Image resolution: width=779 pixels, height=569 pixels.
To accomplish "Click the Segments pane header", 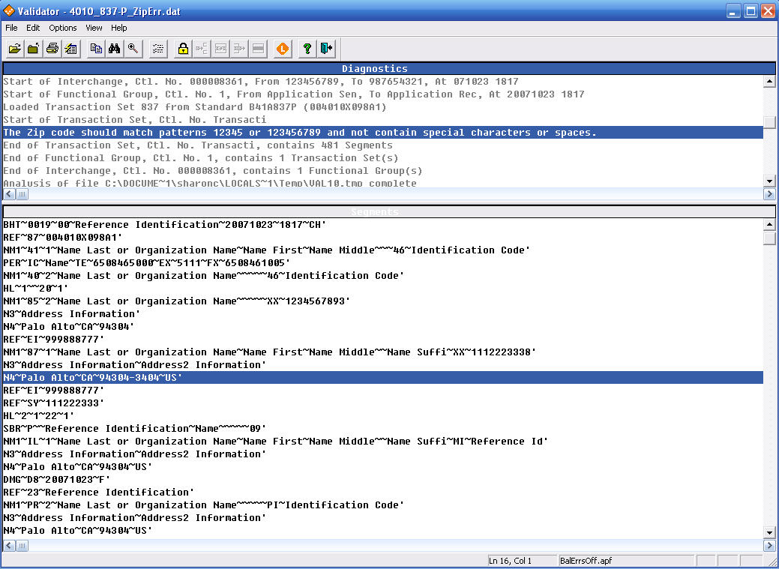I will [389, 211].
